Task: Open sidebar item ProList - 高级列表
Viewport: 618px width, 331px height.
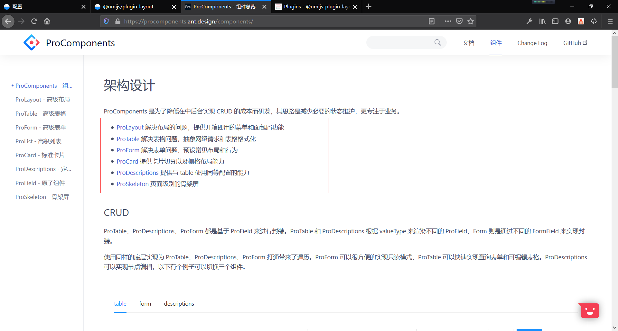Action: pyautogui.click(x=38, y=141)
